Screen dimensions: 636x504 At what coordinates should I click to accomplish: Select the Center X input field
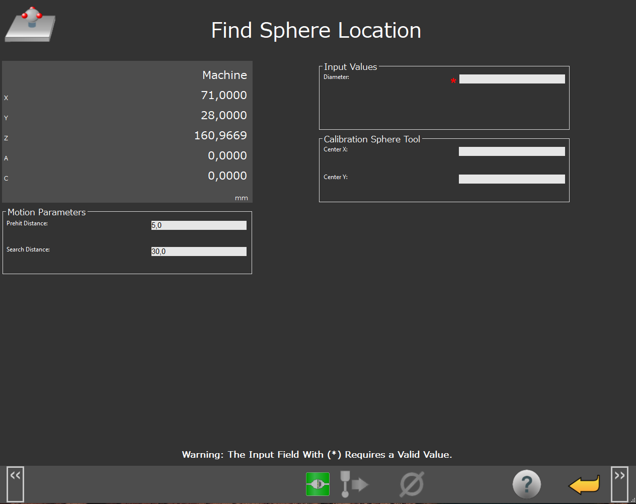coord(512,151)
